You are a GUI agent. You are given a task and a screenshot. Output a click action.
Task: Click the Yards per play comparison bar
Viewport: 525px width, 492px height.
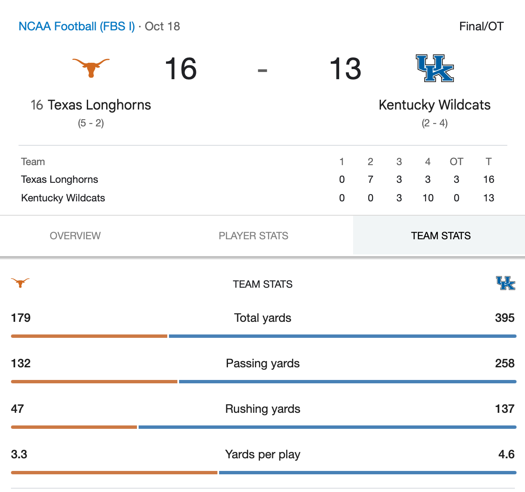point(263,473)
